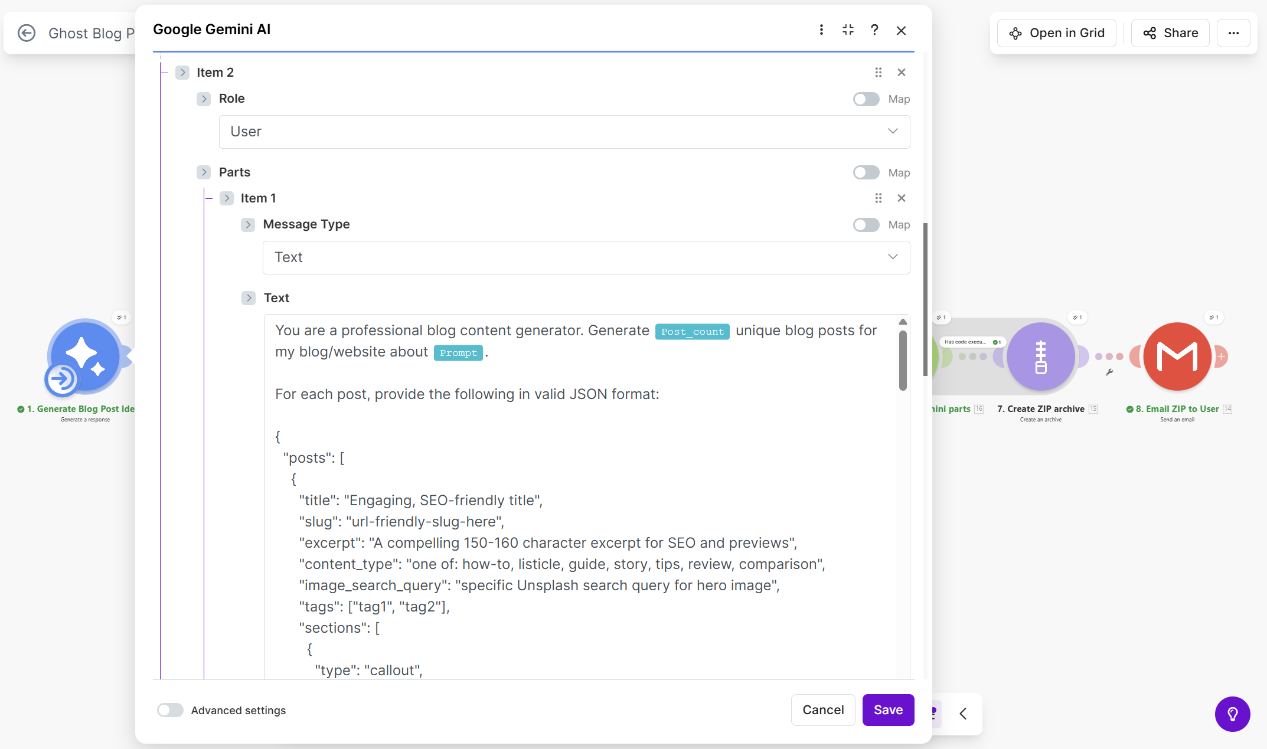Image resolution: width=1267 pixels, height=749 pixels.
Task: Click the dialog's exit fullscreen icon
Action: tap(848, 30)
